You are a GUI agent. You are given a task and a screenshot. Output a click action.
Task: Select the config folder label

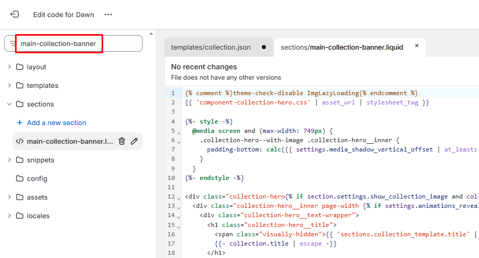click(37, 178)
